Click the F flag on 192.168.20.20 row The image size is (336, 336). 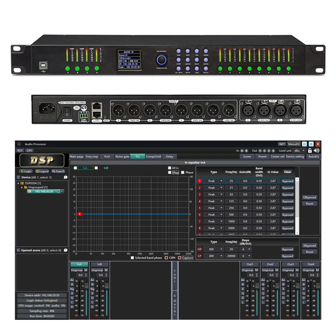click(x=62, y=192)
